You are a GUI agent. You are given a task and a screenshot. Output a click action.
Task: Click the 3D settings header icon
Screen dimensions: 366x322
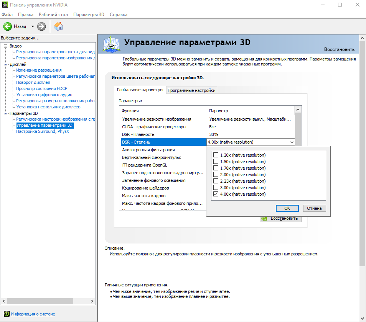[111, 44]
